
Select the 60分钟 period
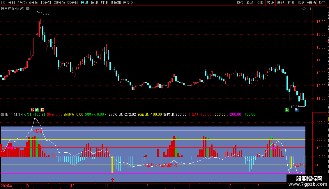click(72, 3)
